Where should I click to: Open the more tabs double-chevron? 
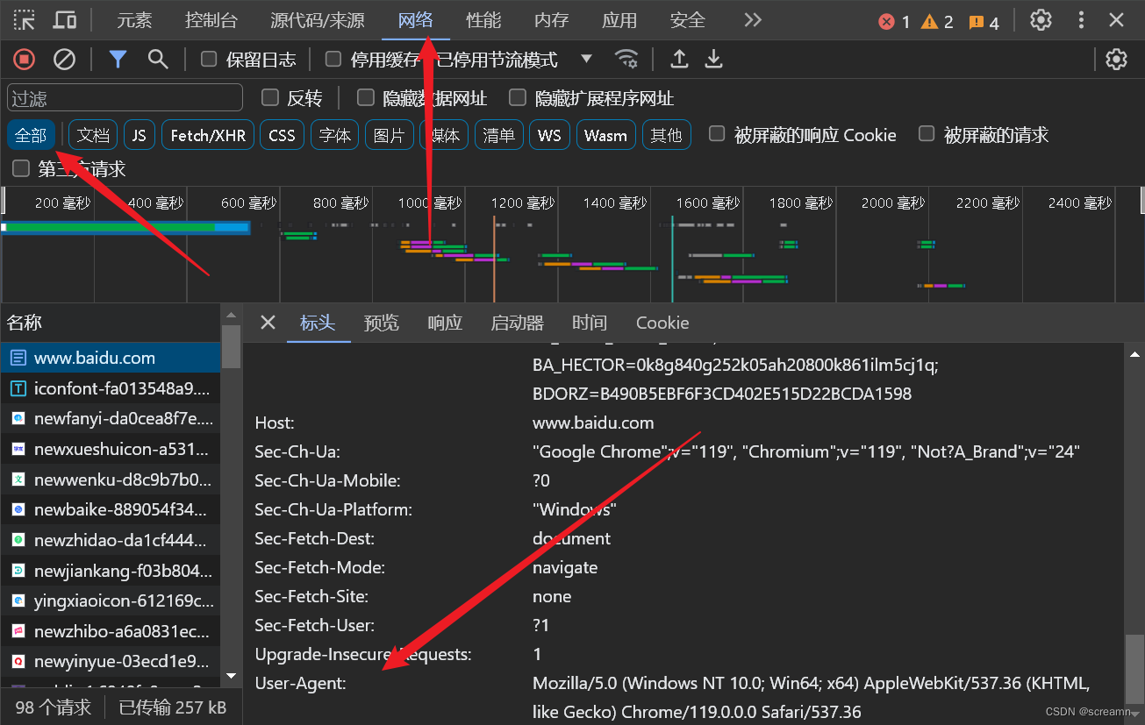tap(752, 19)
